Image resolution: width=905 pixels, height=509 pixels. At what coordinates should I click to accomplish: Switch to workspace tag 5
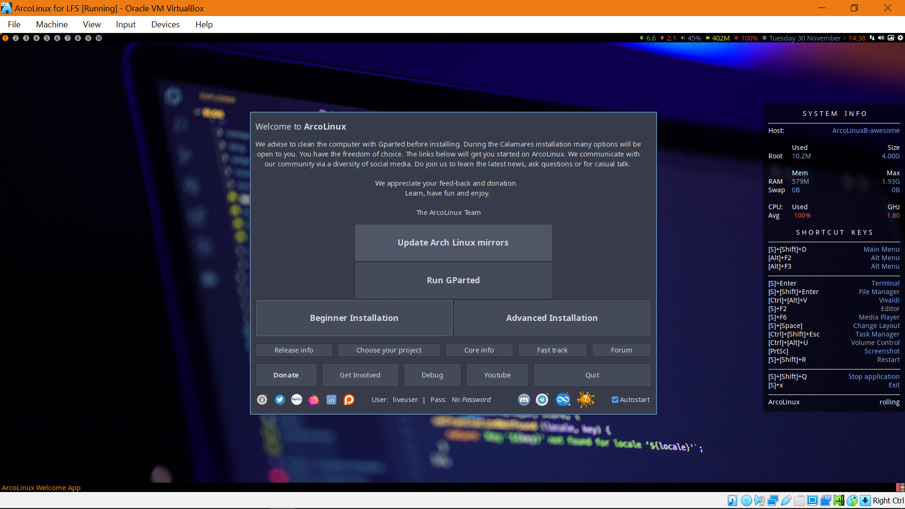pyautogui.click(x=47, y=38)
